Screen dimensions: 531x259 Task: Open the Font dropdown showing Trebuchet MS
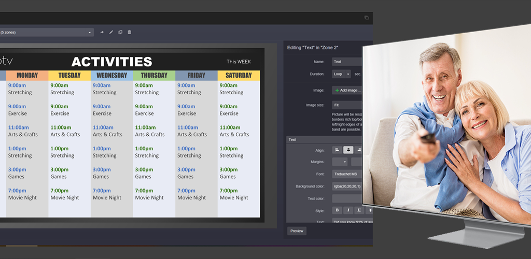pos(347,174)
